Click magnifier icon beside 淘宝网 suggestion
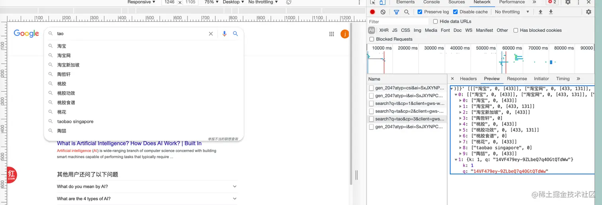 point(51,56)
